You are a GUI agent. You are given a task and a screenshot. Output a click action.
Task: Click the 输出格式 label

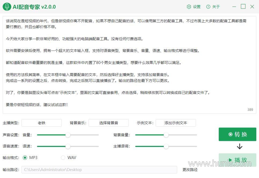pos(11,158)
